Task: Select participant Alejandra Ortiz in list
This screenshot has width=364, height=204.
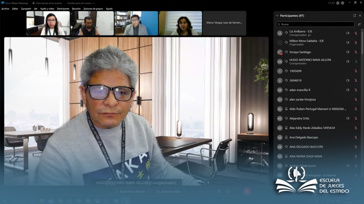Action: 299,118
